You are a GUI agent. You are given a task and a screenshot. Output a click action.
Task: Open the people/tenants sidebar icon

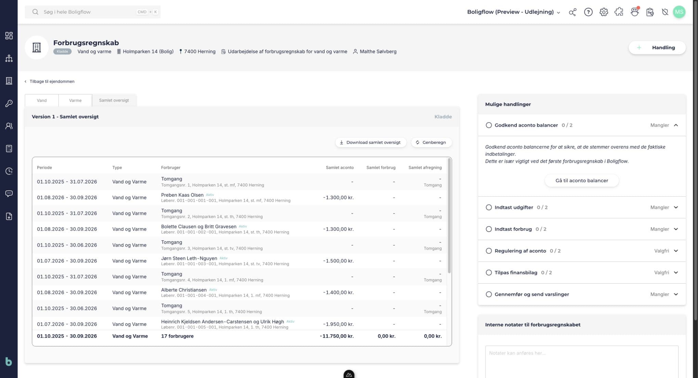coord(9,126)
